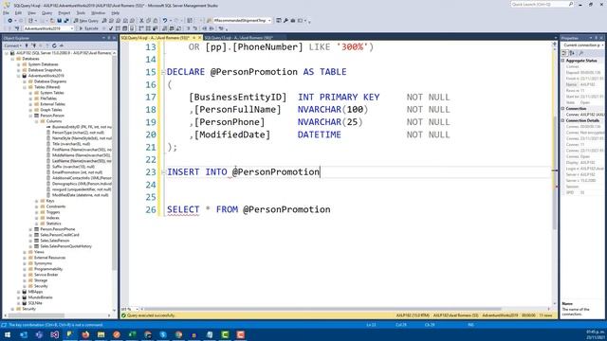Viewport: 607px width, 341px height.
Task: Open the Edit menu
Action: tap(19, 12)
